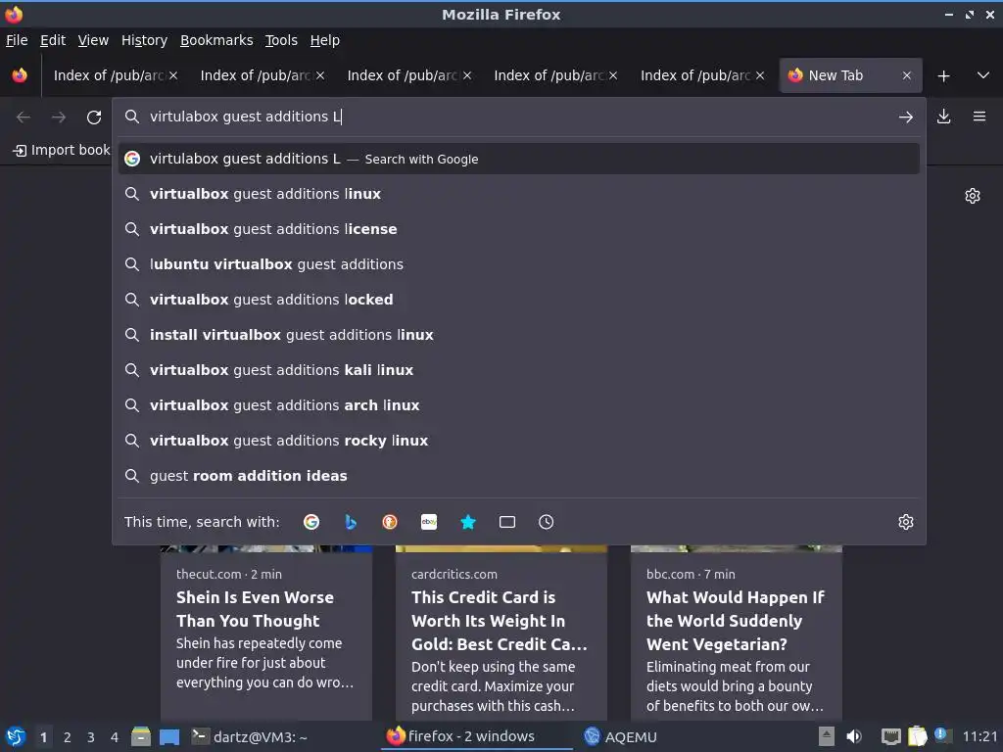
Task: Open the volume control tray icon
Action: coord(854,736)
